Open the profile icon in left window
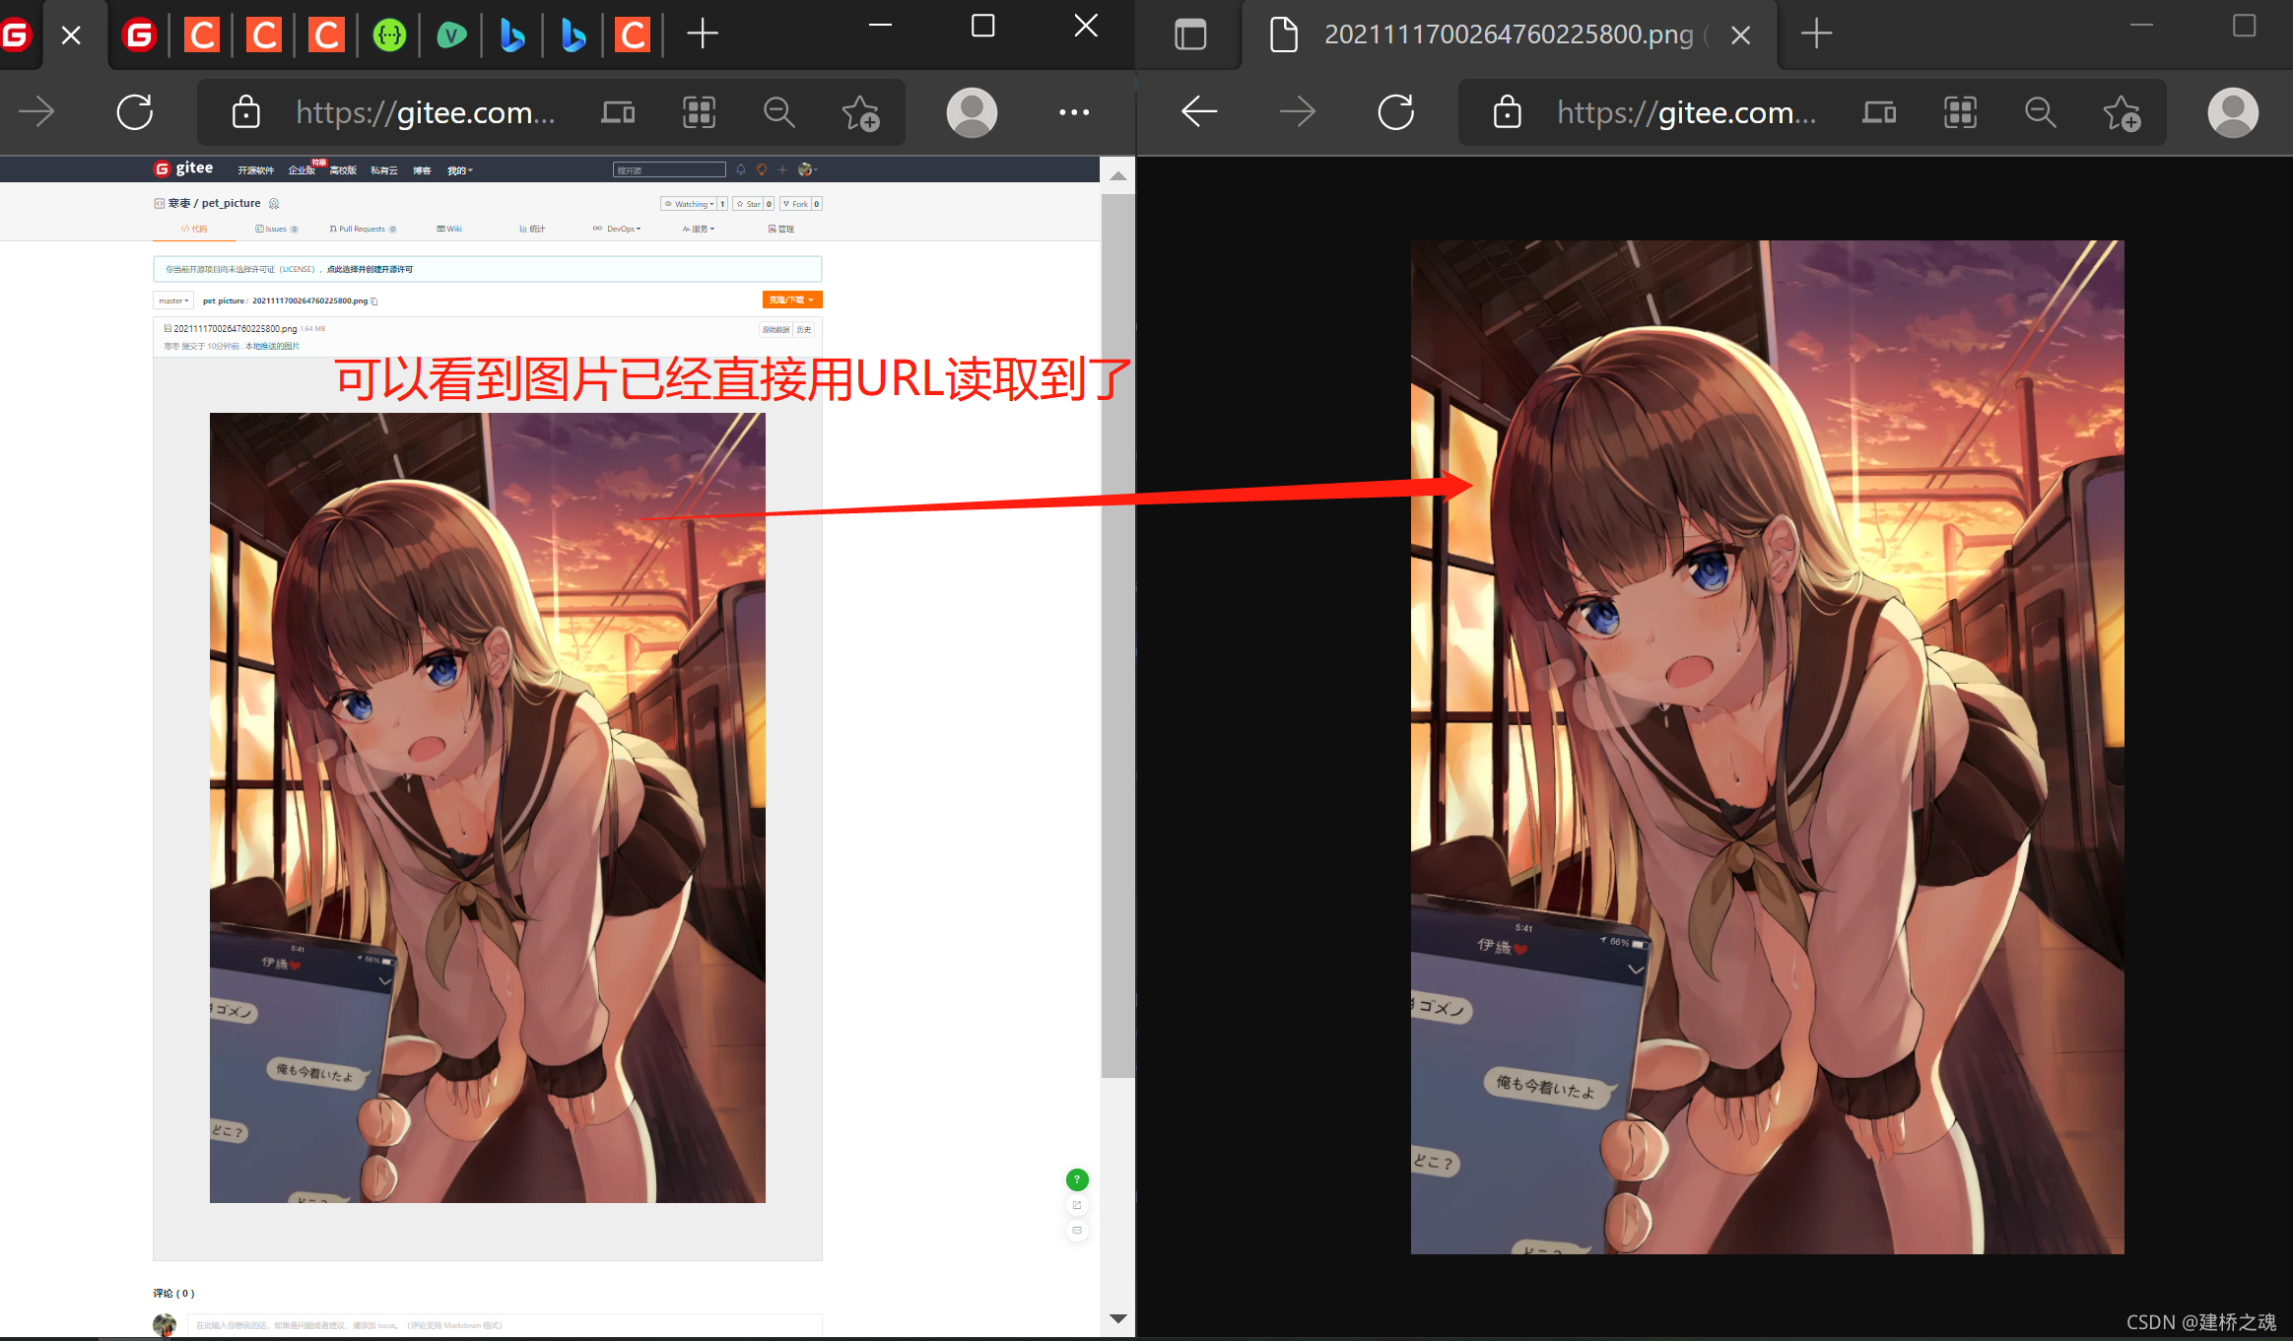The width and height of the screenshot is (2293, 1341). tap(972, 112)
